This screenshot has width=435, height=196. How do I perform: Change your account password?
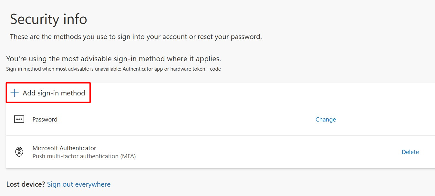[x=326, y=119]
